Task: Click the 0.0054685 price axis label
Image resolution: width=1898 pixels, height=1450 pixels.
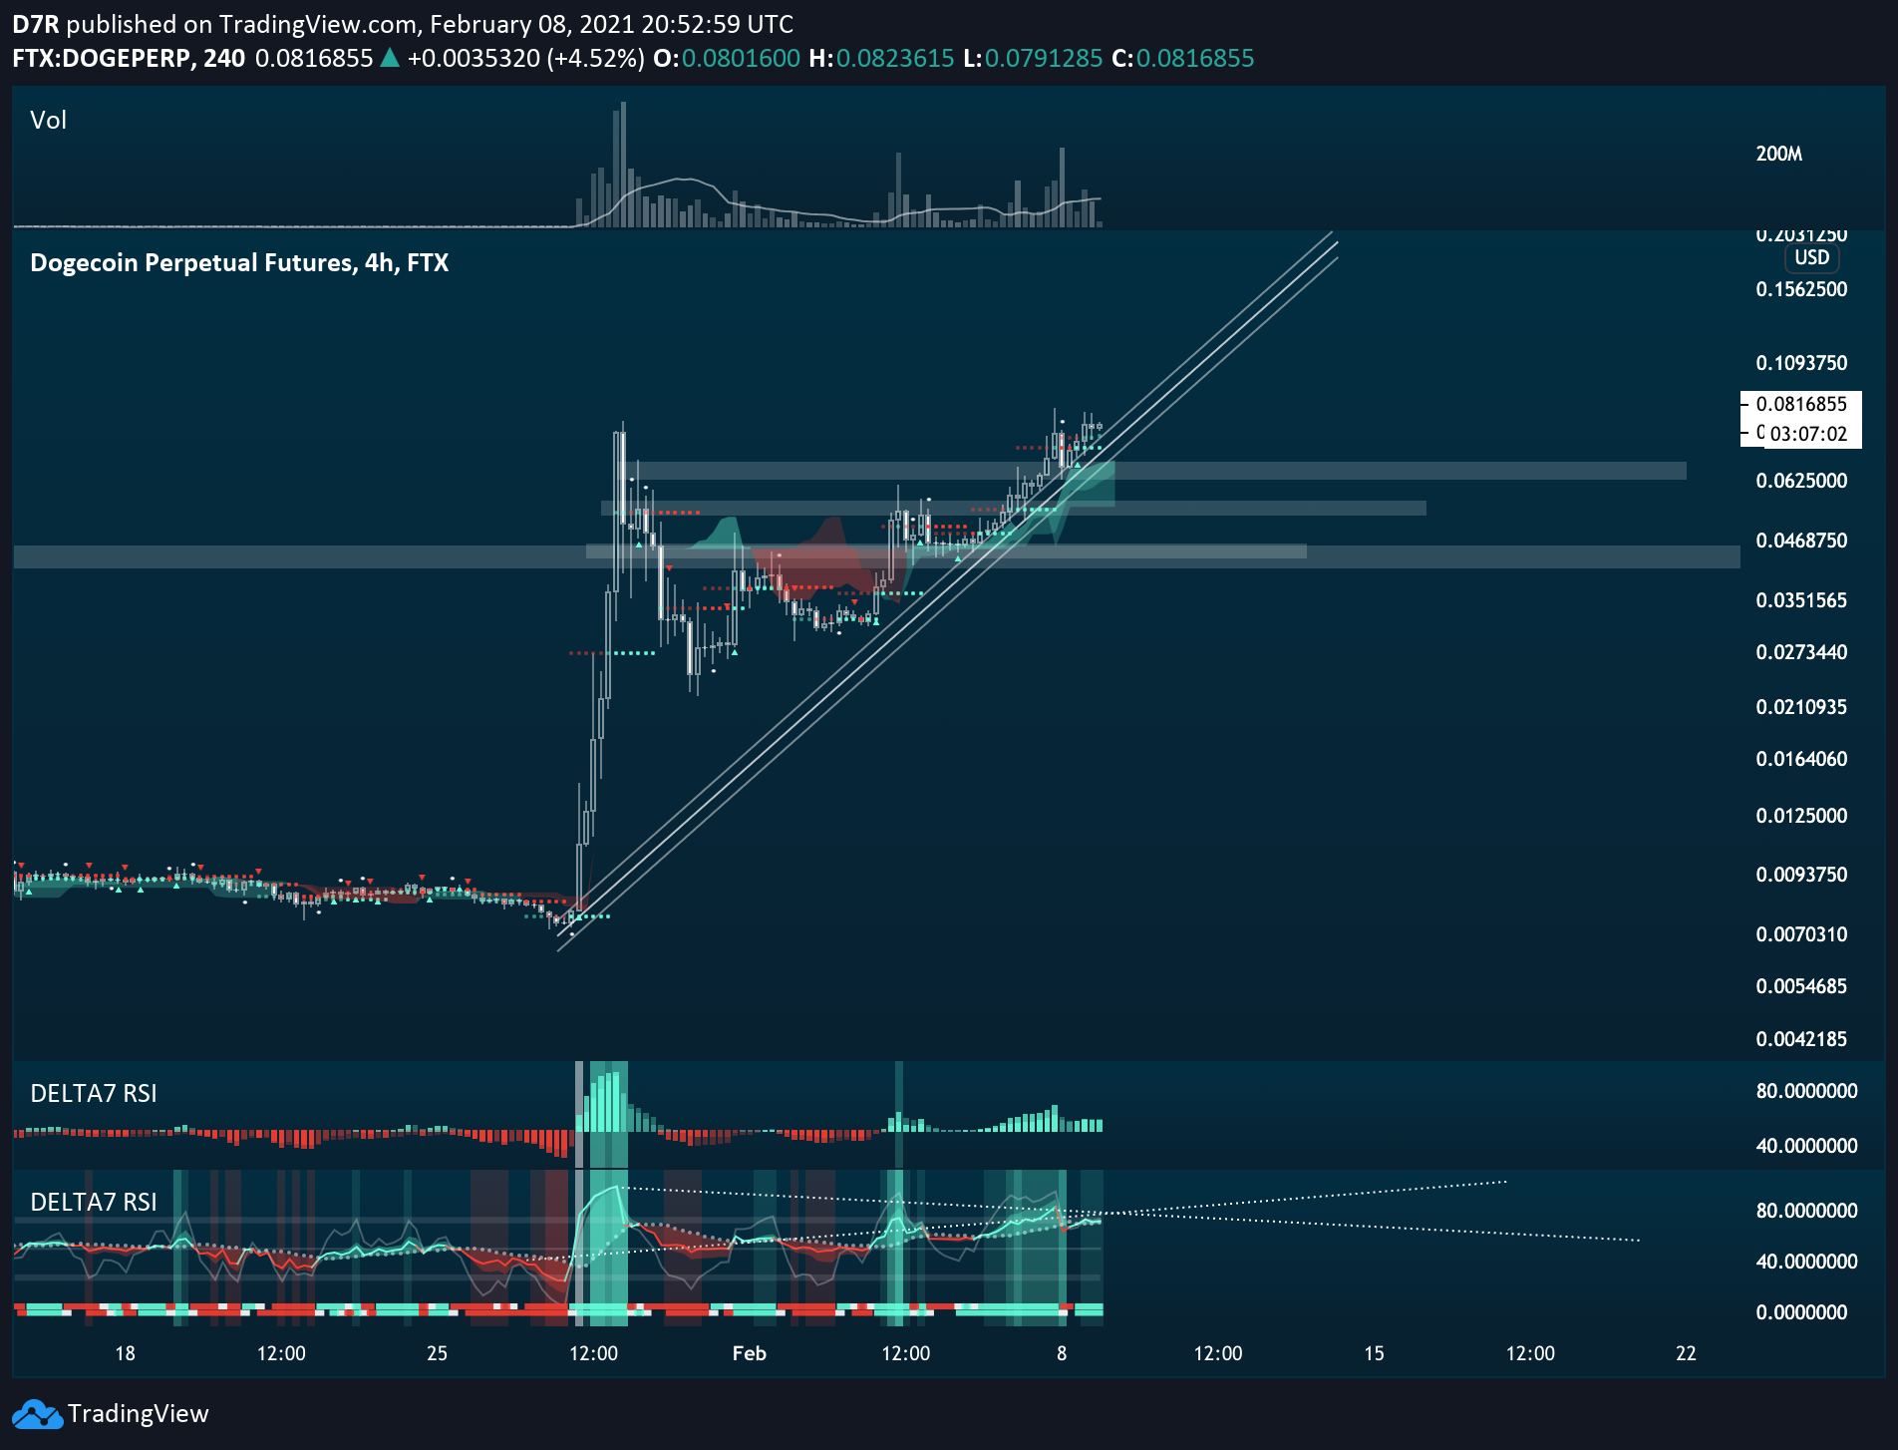Action: tap(1801, 986)
